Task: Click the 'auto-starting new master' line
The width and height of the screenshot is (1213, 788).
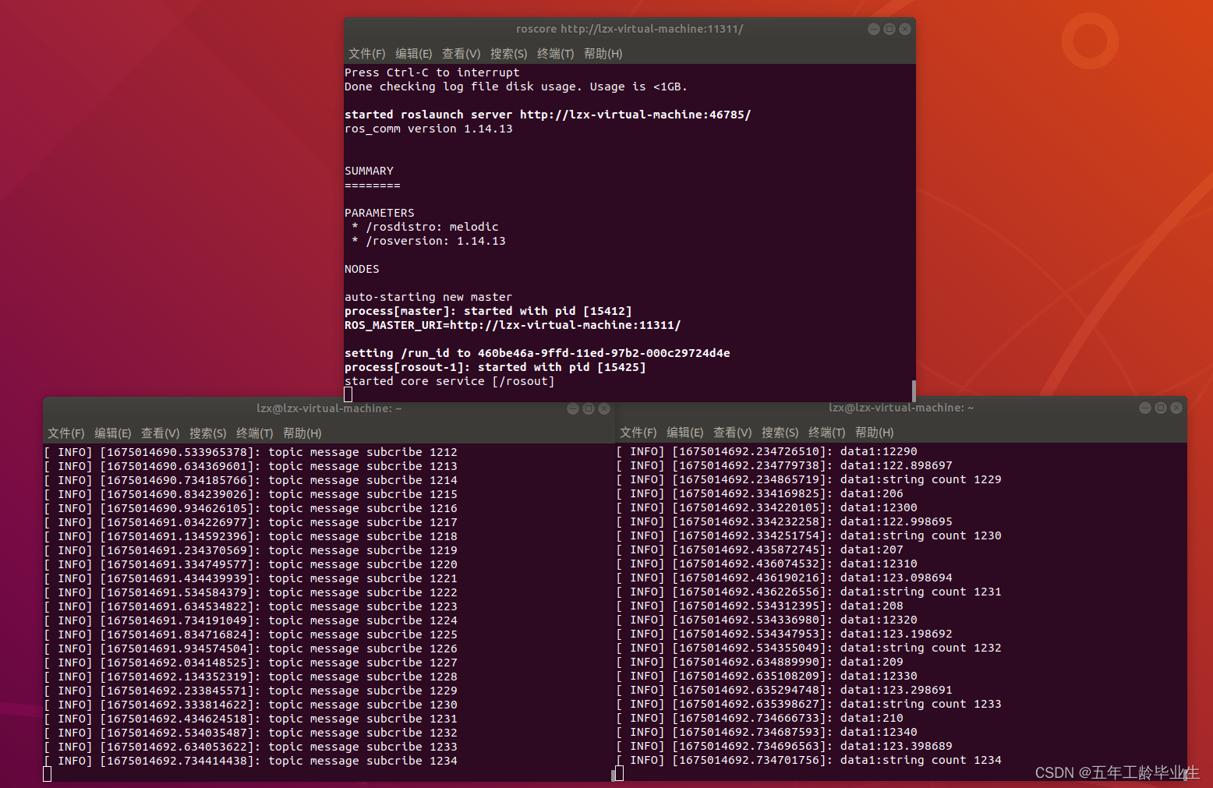Action: click(x=428, y=297)
